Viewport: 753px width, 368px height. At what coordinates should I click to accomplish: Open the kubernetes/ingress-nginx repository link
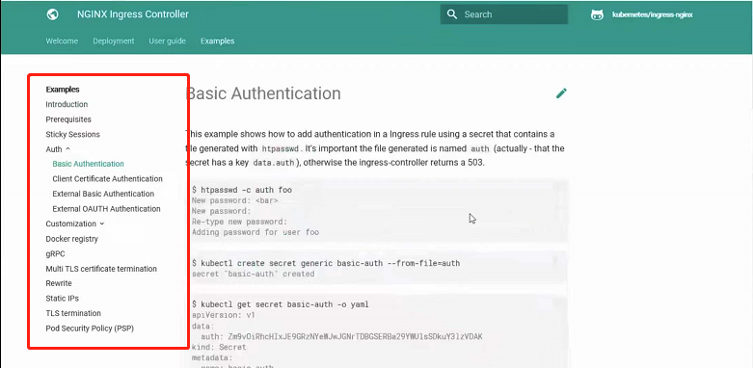(652, 14)
